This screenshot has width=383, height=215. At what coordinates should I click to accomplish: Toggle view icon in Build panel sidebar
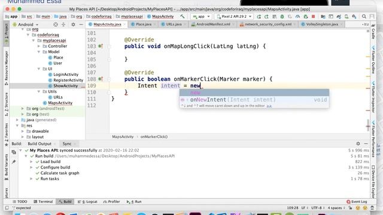pyautogui.click(x=14, y=152)
